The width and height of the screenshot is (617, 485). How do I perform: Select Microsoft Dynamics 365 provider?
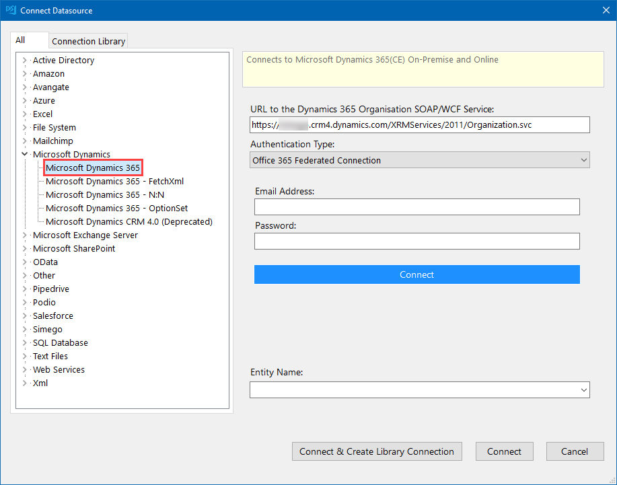pos(93,168)
